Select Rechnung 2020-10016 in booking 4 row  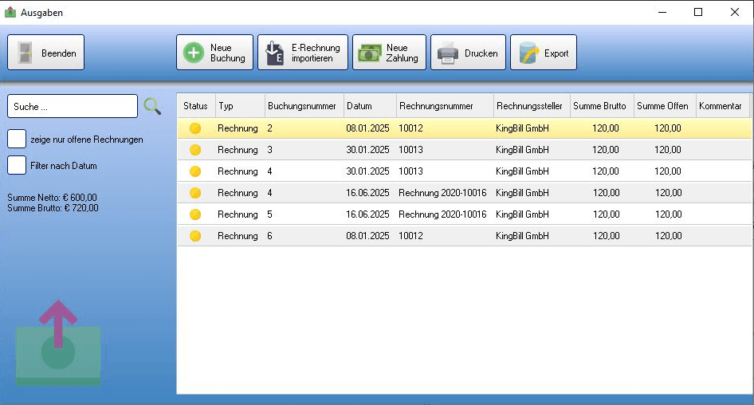442,193
